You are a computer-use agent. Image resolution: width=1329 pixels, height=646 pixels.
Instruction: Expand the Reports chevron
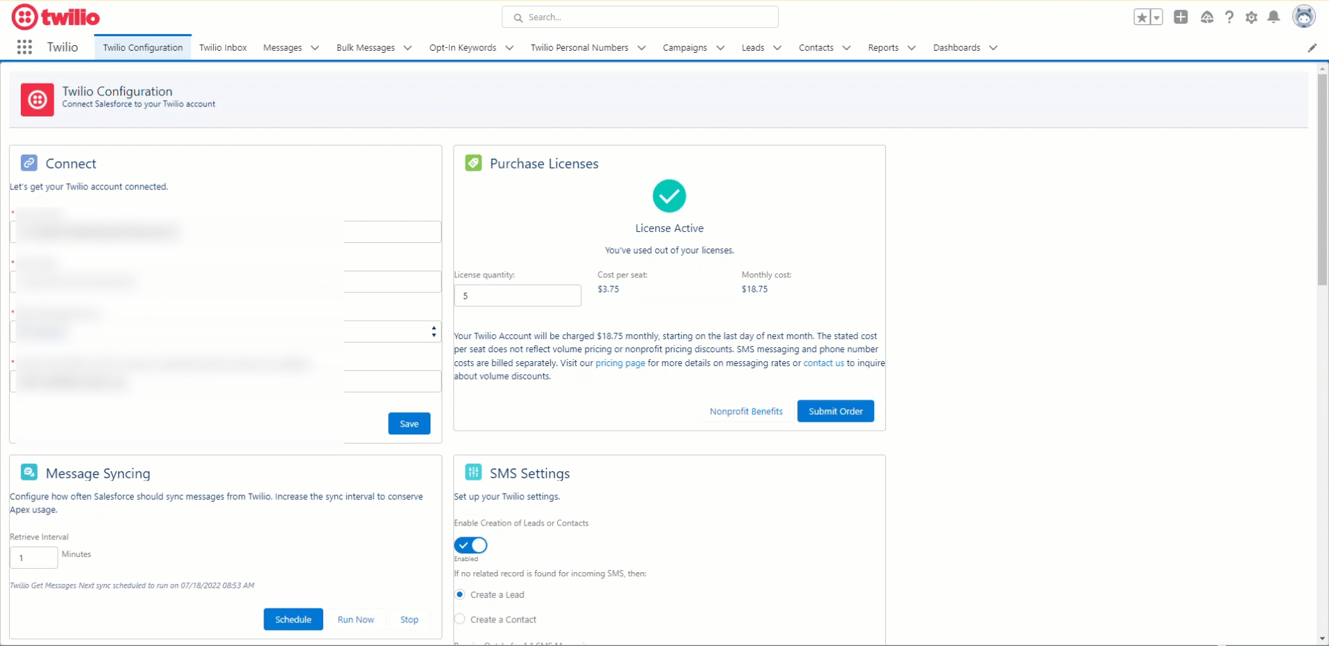[x=911, y=47]
